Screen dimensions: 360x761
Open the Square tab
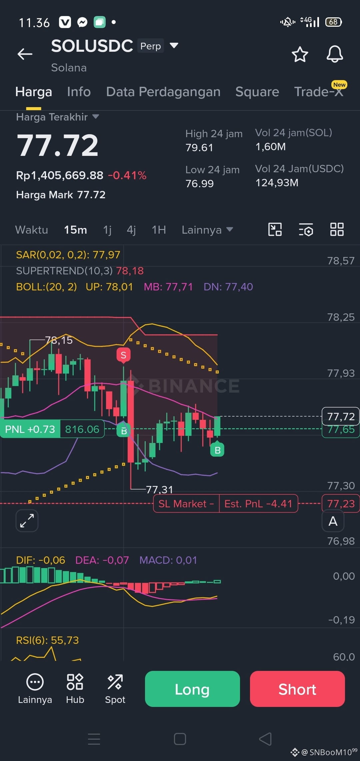[x=257, y=92]
